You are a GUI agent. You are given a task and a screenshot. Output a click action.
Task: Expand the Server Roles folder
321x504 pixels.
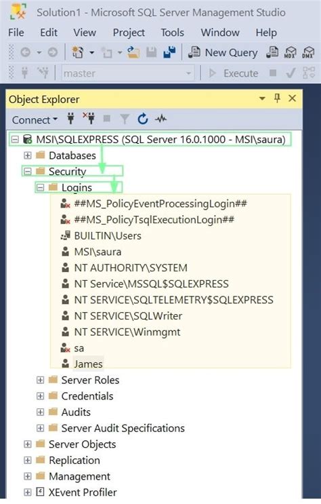coord(40,381)
